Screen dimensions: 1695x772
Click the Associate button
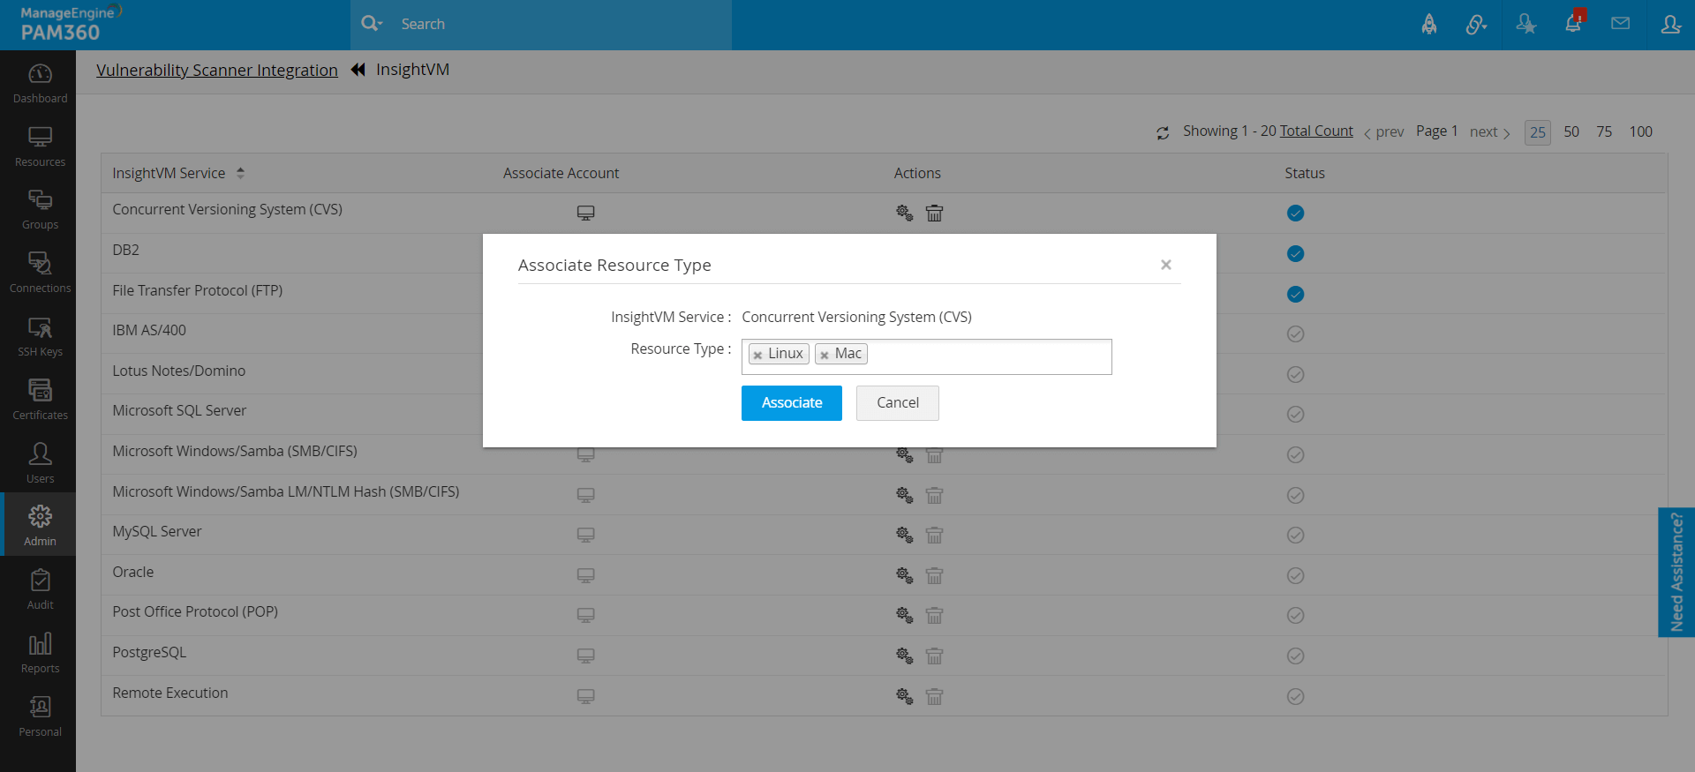[791, 403]
